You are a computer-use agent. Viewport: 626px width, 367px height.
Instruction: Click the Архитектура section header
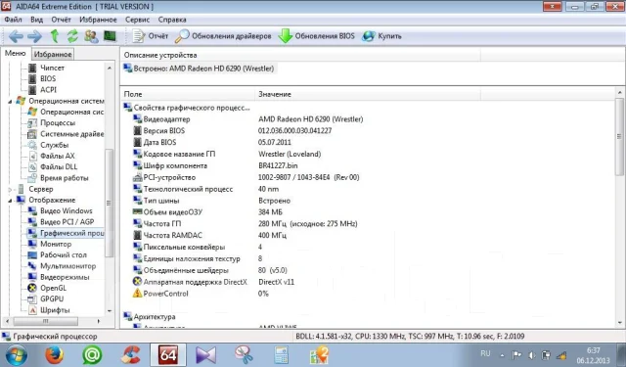tap(150, 317)
